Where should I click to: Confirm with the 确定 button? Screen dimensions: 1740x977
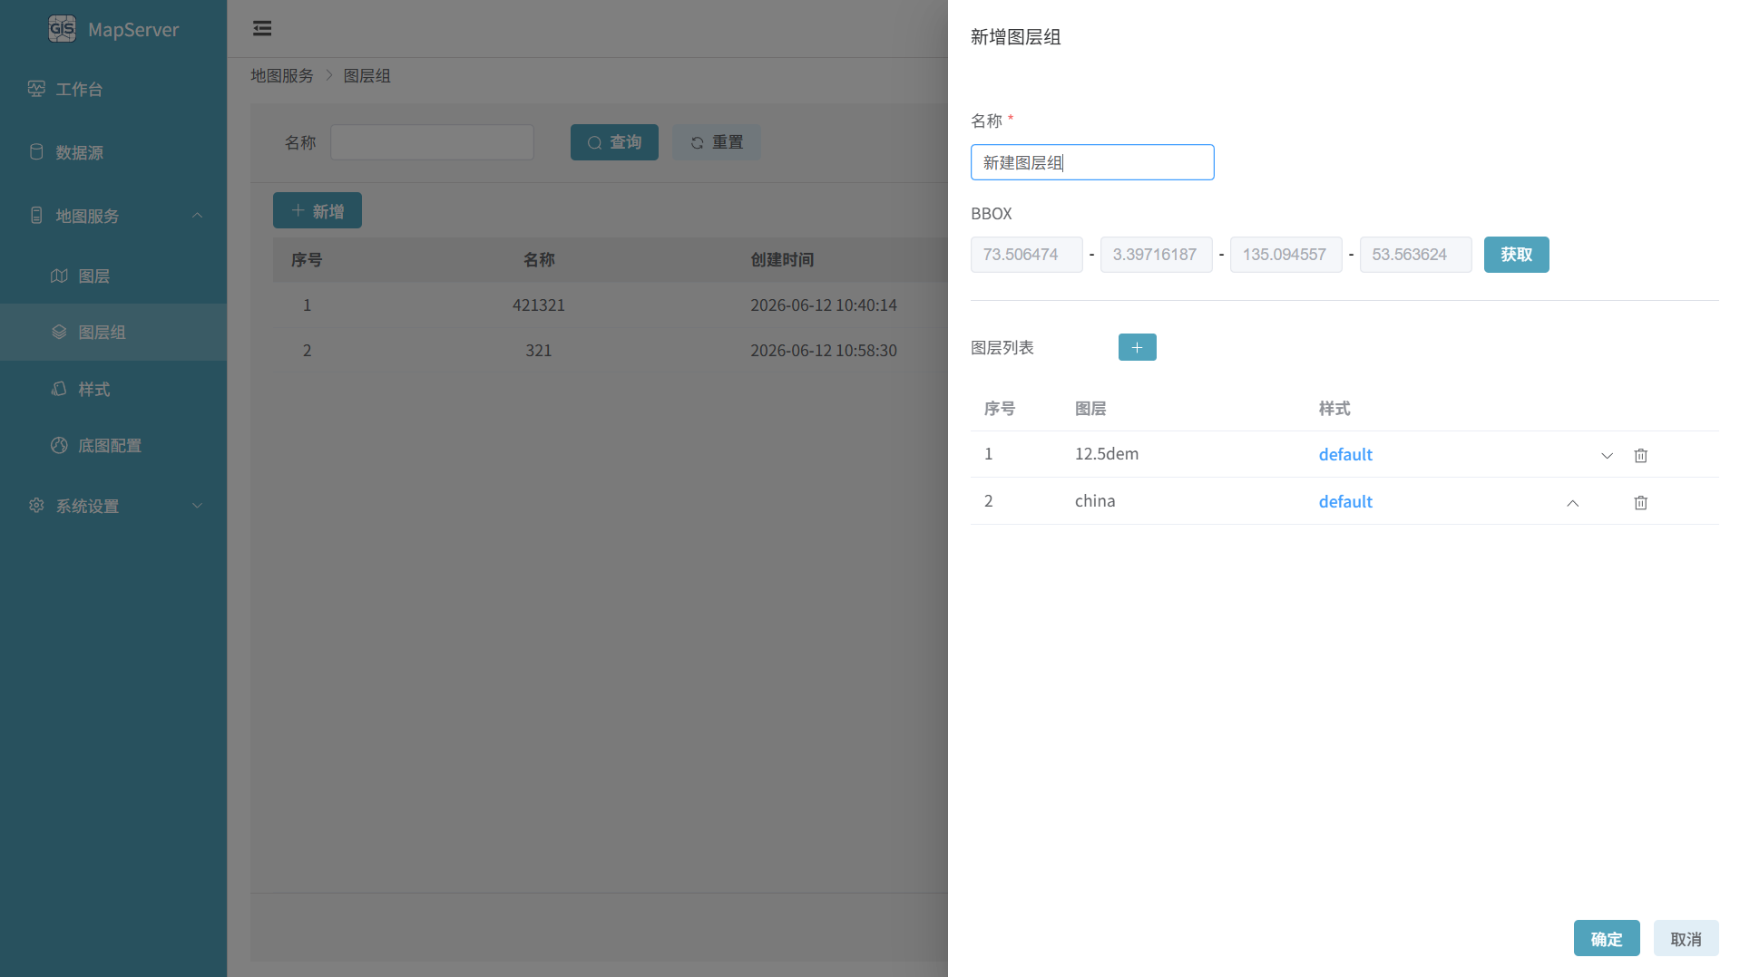coord(1607,938)
